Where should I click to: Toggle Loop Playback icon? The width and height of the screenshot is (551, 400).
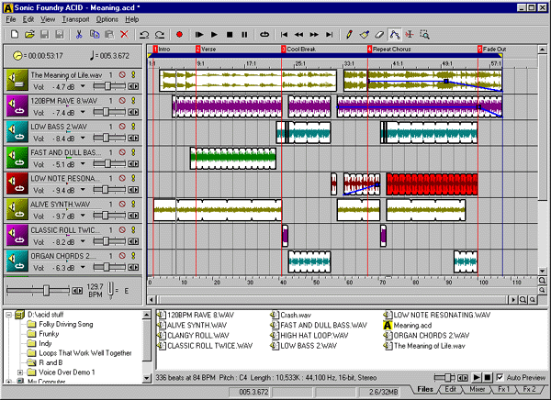[x=264, y=35]
